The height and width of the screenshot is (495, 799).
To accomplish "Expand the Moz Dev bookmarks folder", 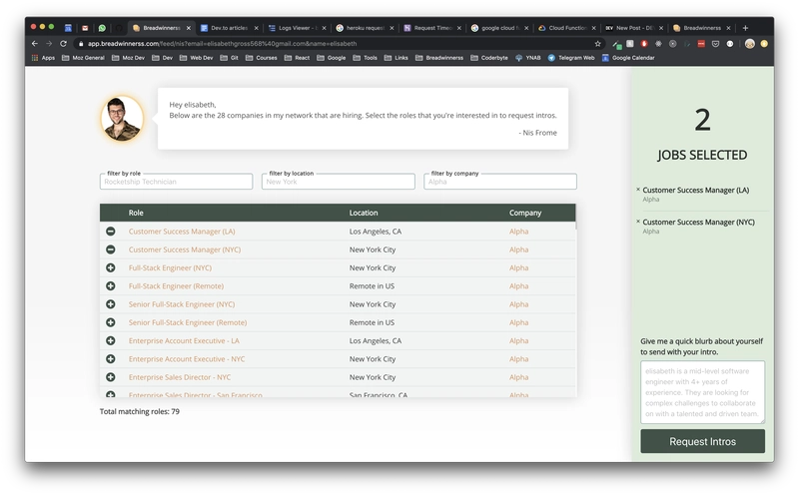I will pos(128,58).
